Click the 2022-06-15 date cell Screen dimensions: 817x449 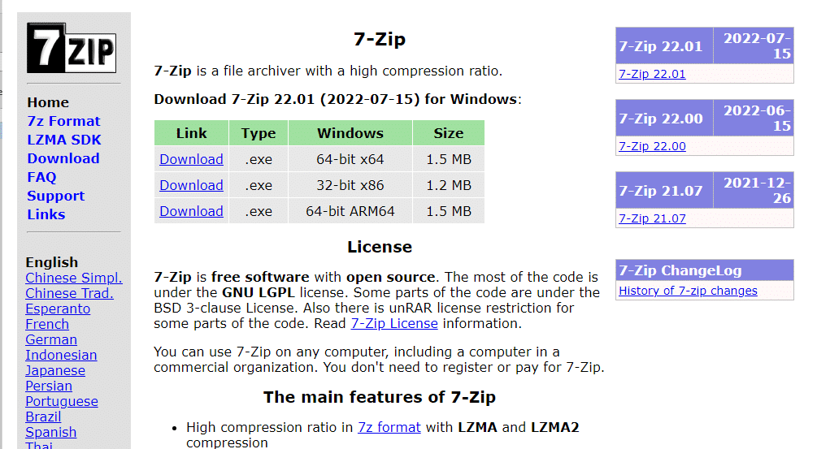pos(754,118)
